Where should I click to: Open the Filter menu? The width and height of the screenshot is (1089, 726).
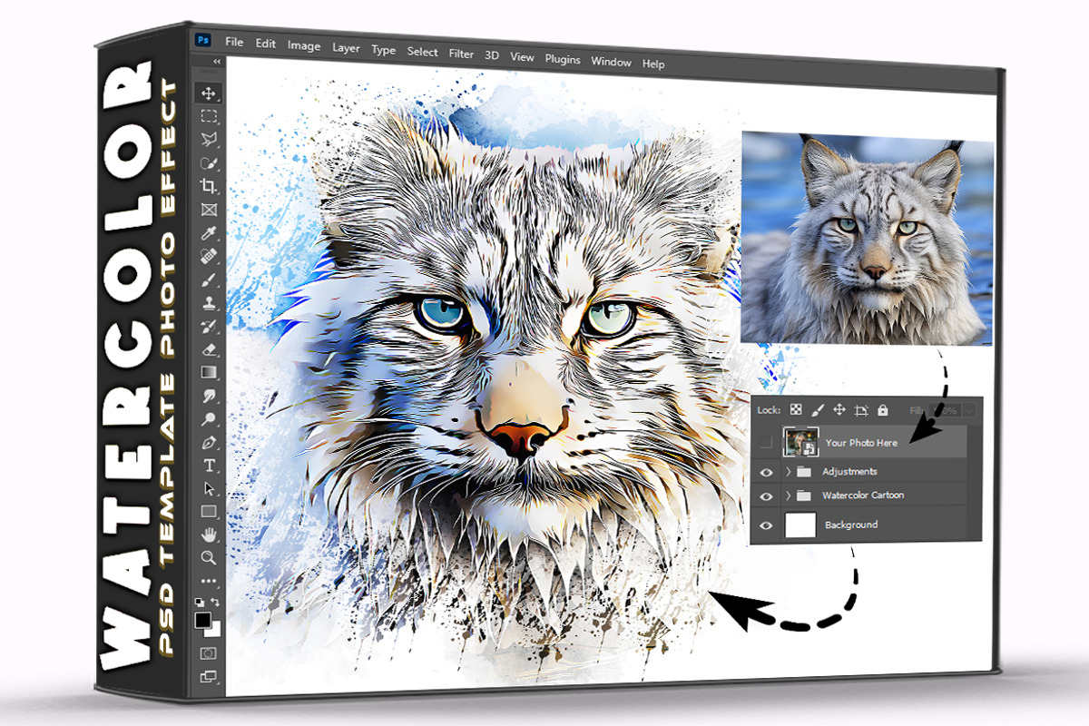[461, 54]
